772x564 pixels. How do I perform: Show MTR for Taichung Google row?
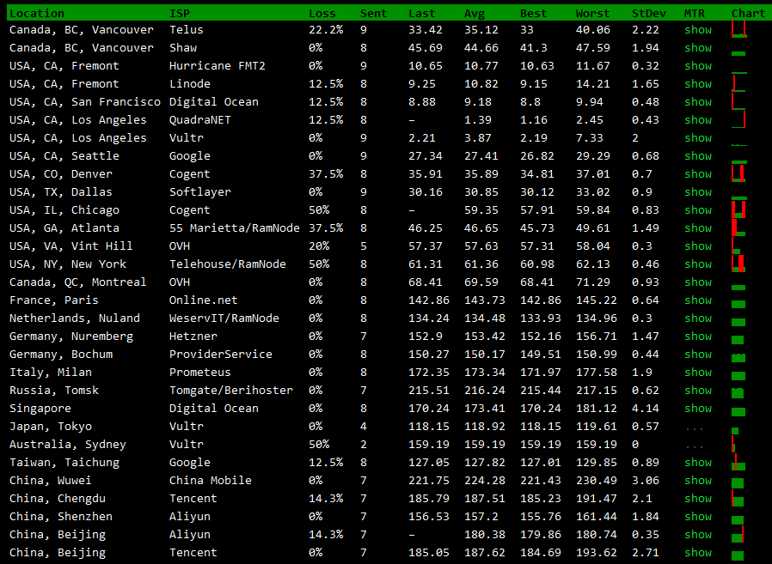coord(698,463)
